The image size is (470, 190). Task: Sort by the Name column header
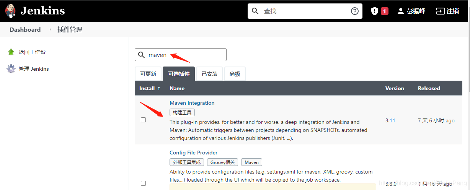click(x=177, y=88)
